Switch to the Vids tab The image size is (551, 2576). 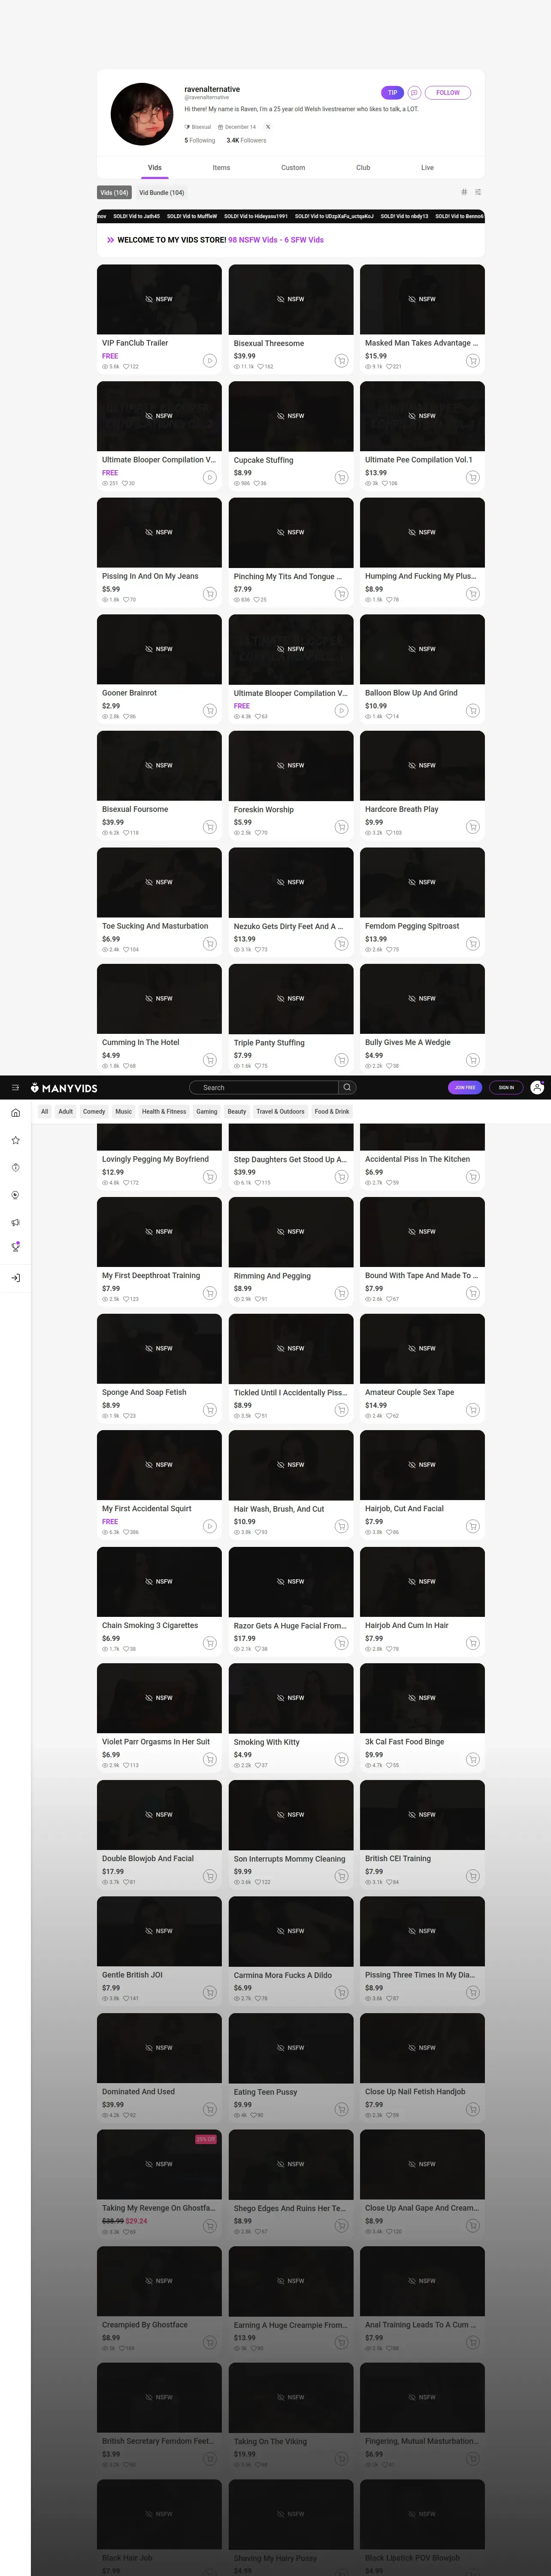tap(155, 167)
